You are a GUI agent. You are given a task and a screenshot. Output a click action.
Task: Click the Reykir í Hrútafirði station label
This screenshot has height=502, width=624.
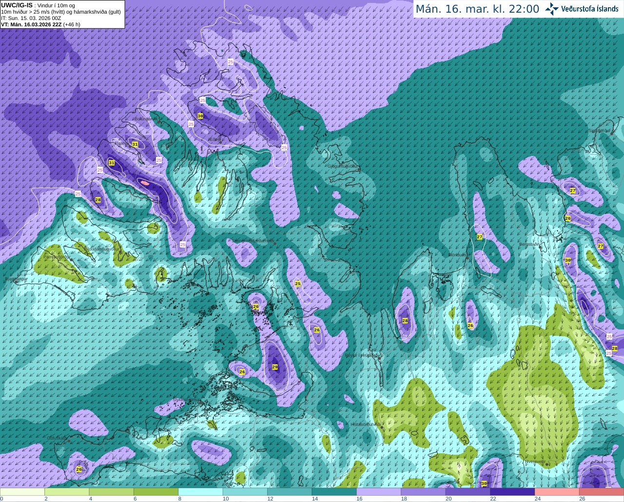(363, 355)
